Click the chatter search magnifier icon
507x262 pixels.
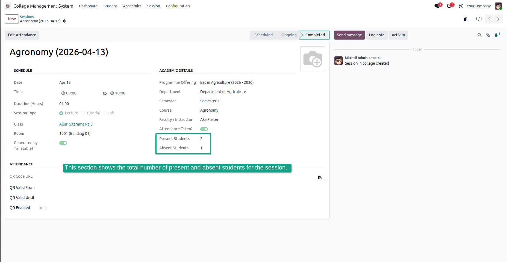479,35
